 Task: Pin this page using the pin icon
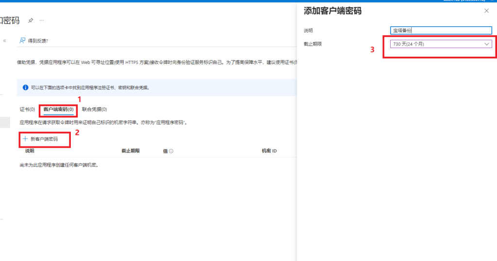(31, 20)
